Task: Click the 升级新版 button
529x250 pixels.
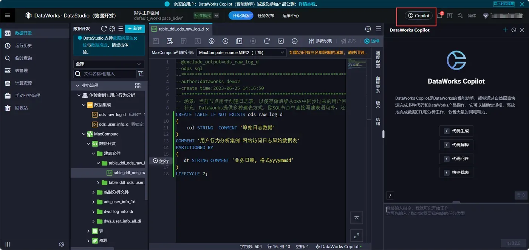Action: [x=241, y=16]
